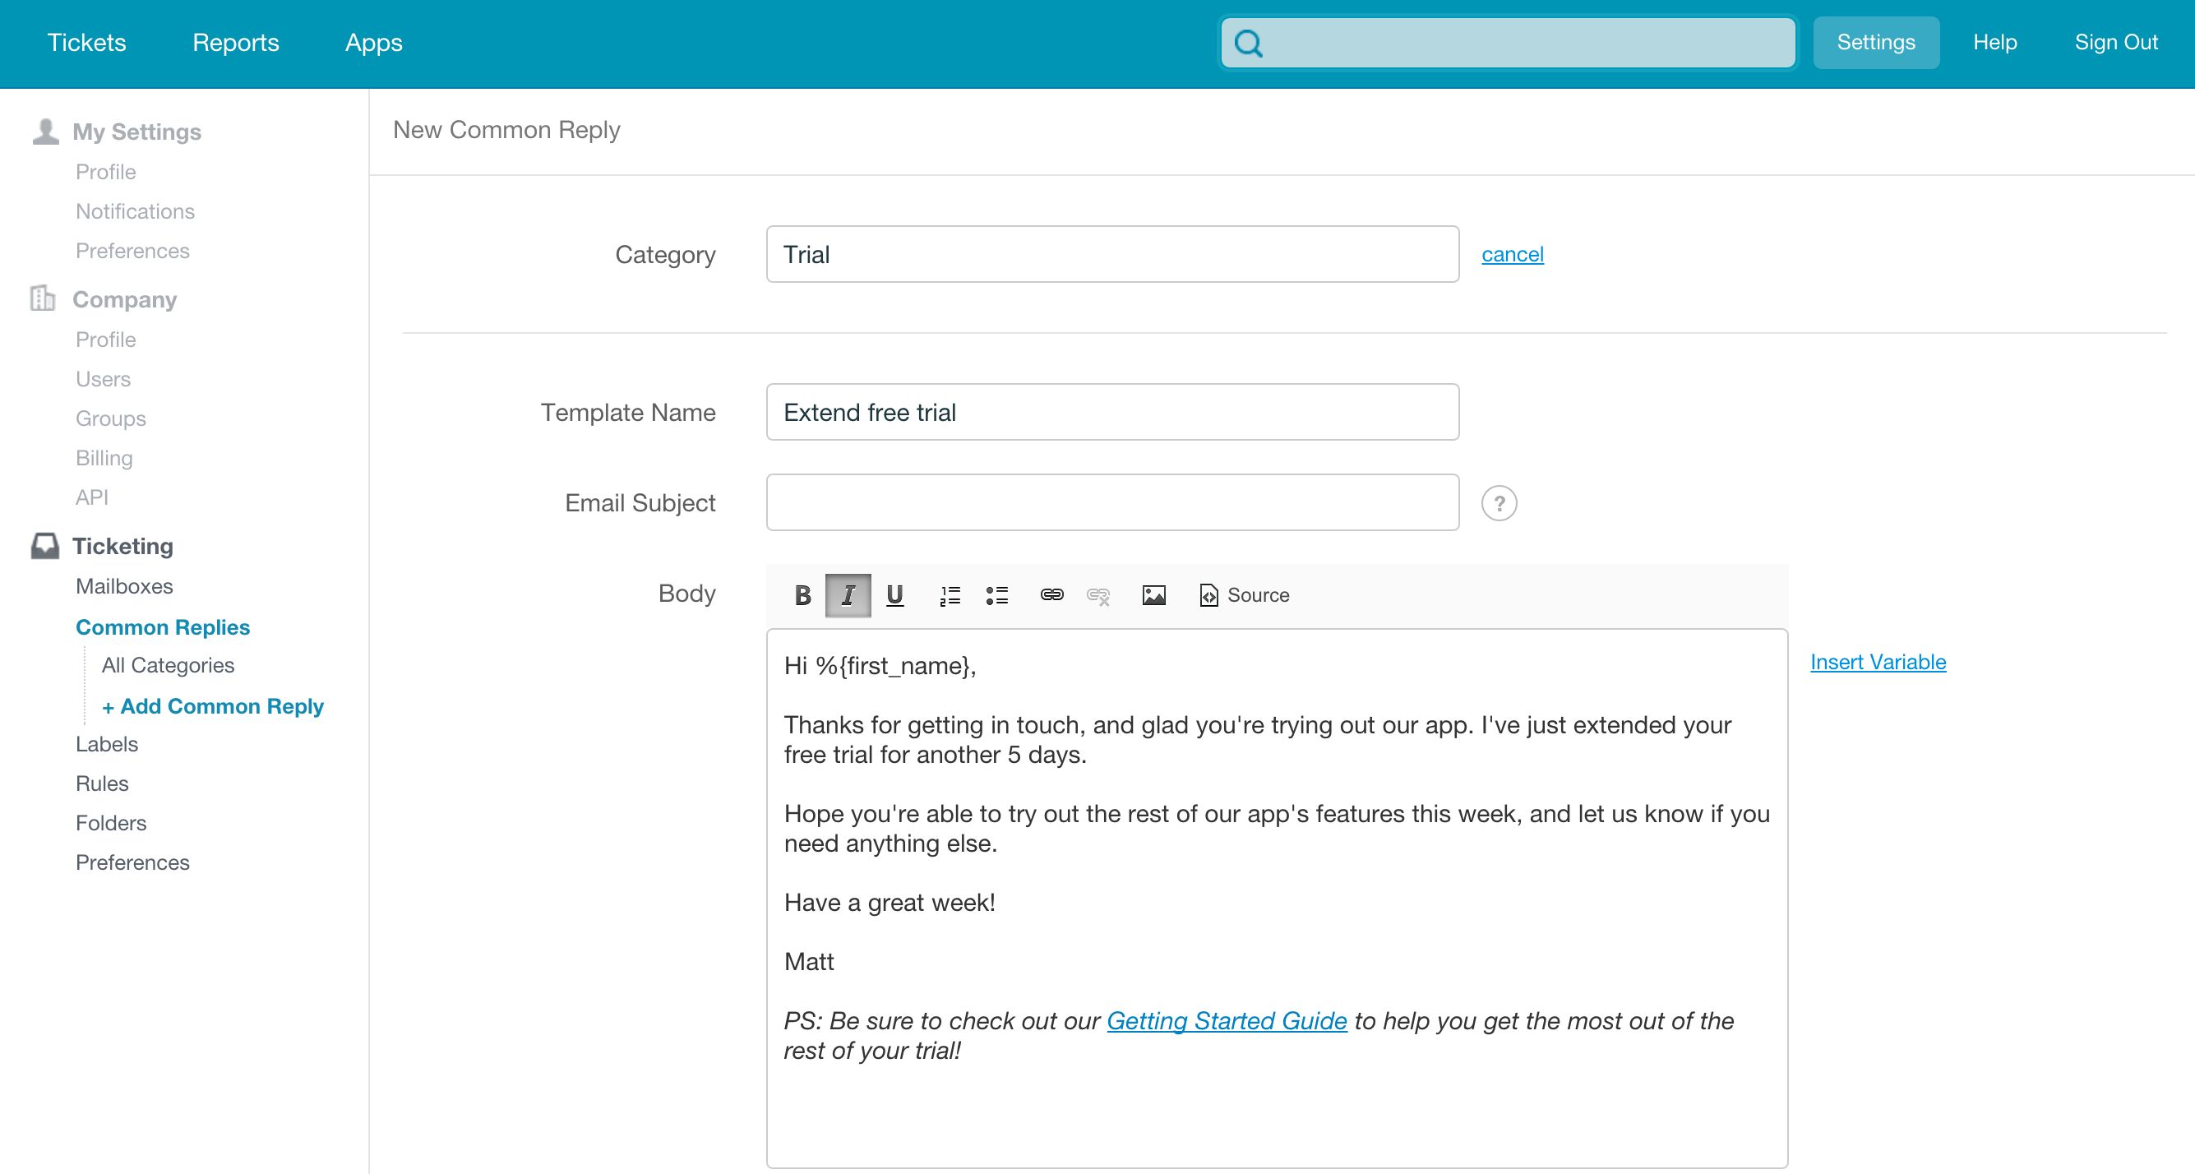Select Add Common Reply in sidebar
This screenshot has height=1174, width=2195.
coord(213,706)
